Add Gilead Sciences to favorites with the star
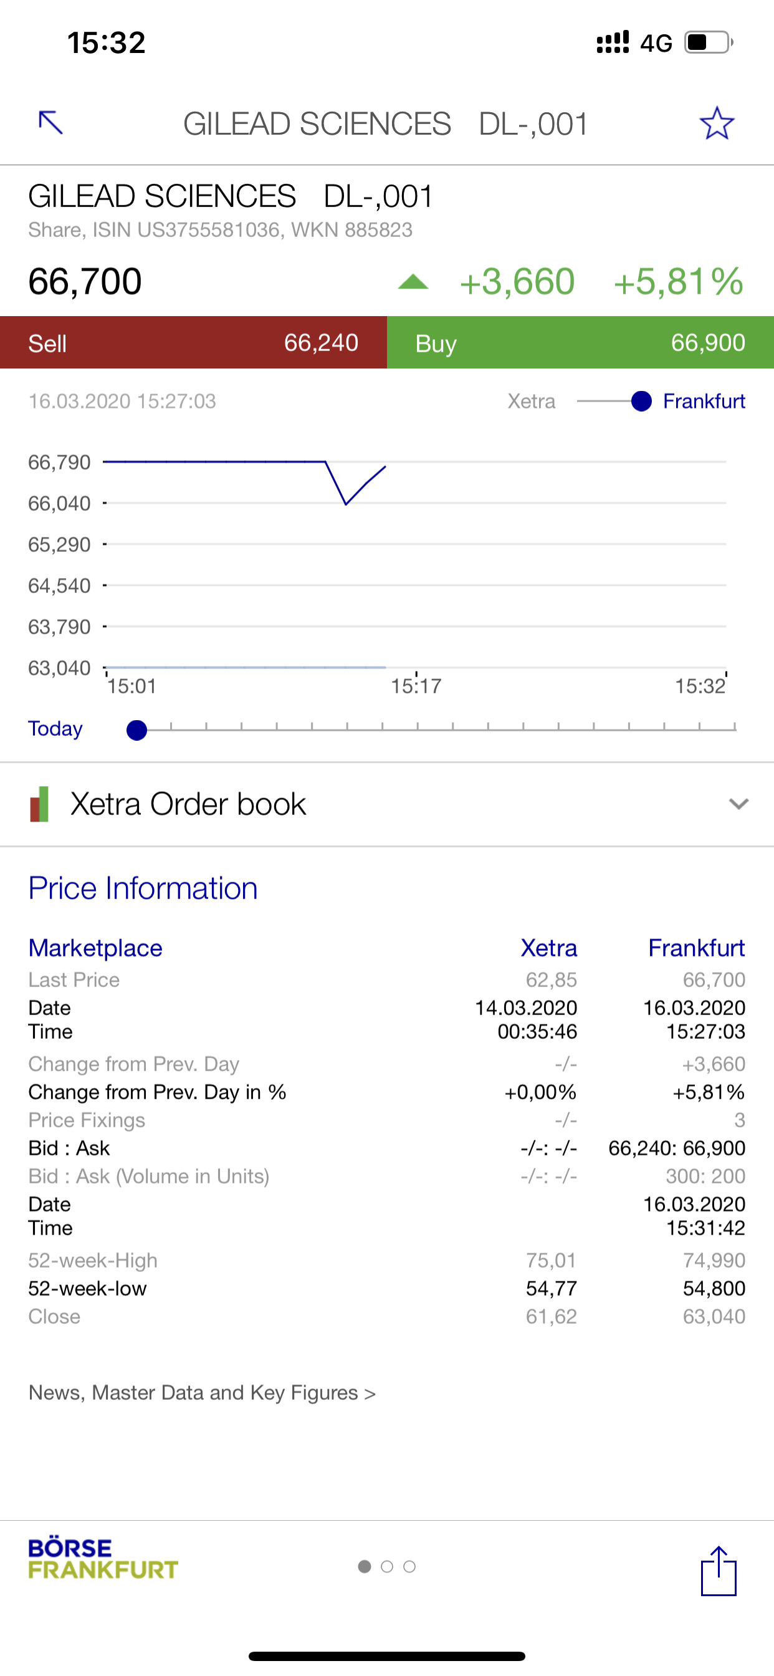The width and height of the screenshot is (774, 1676). [717, 123]
